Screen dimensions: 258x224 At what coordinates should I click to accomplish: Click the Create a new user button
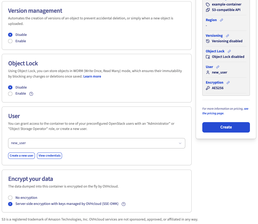(22, 155)
